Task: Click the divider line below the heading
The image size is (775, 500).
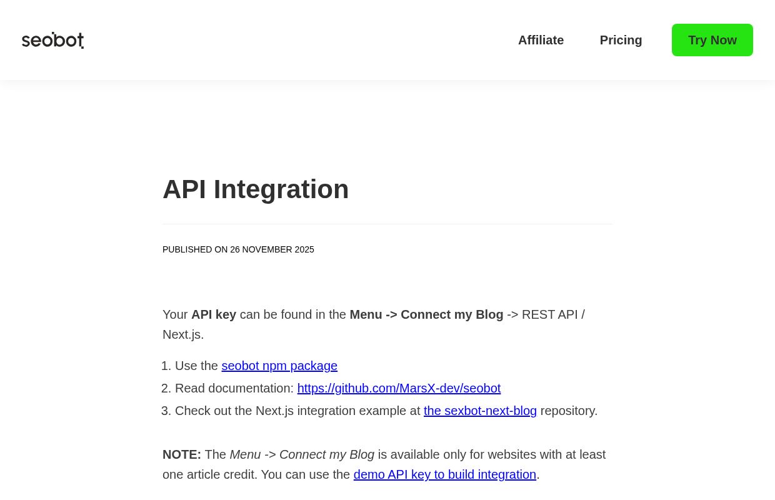Action: click(x=387, y=224)
